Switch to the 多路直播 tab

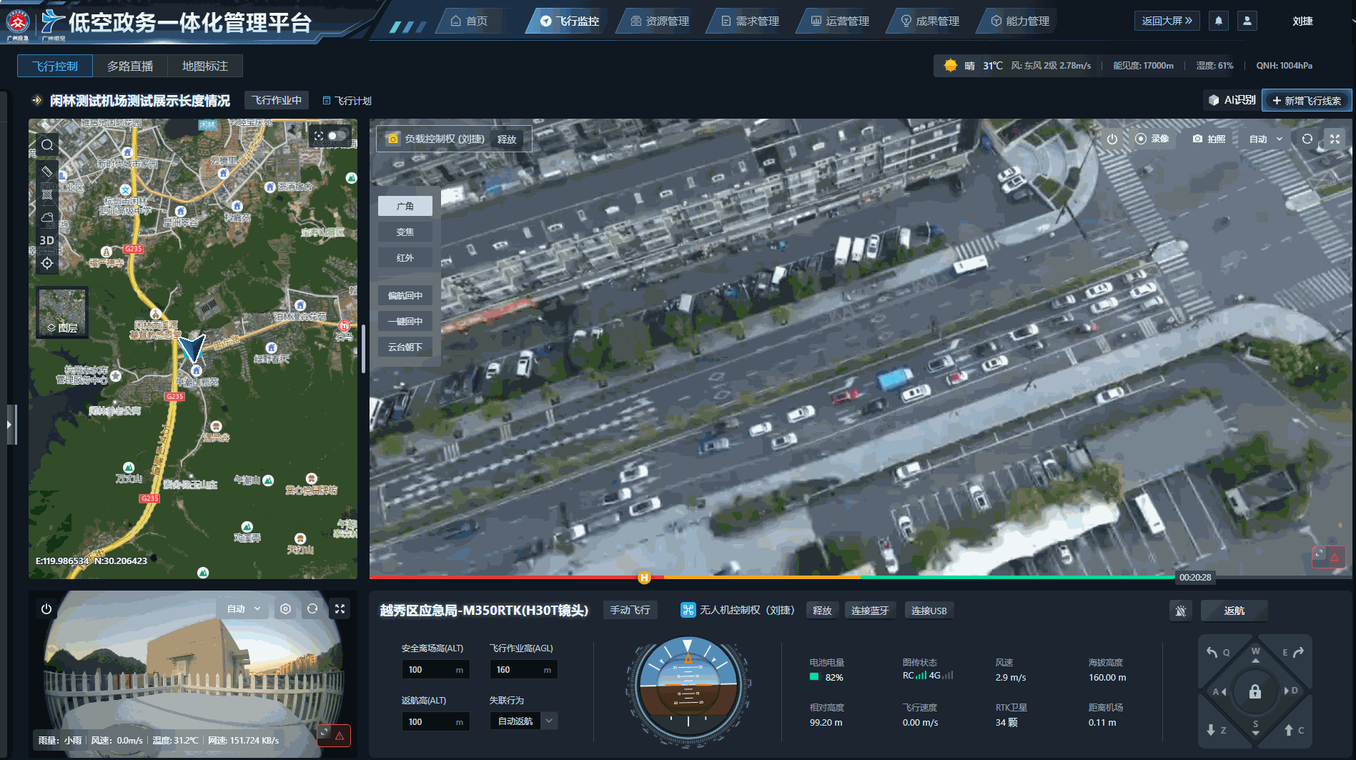pyautogui.click(x=130, y=66)
